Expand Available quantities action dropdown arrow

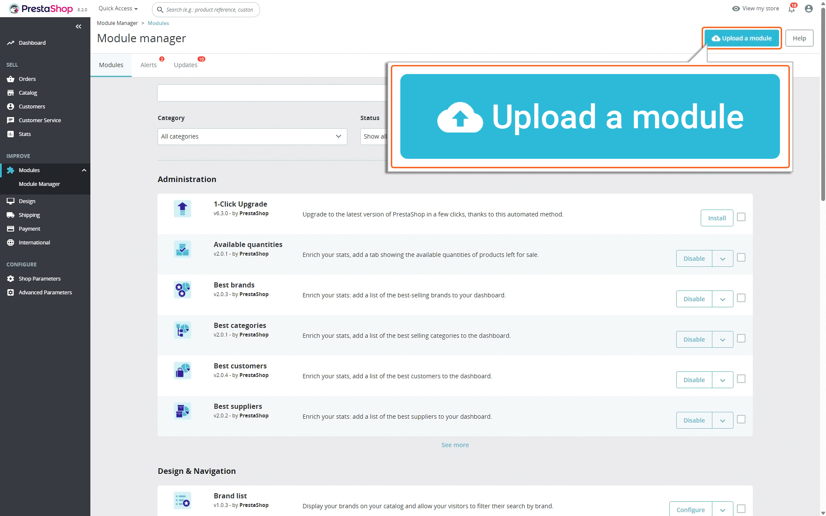723,259
